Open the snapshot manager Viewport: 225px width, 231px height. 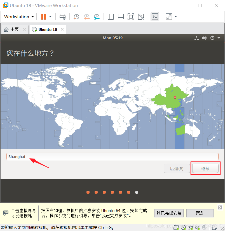pyautogui.click(x=97, y=17)
